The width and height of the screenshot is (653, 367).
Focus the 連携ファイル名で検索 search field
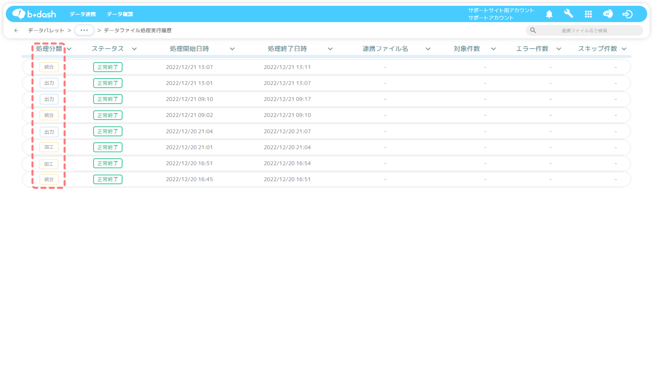584,30
